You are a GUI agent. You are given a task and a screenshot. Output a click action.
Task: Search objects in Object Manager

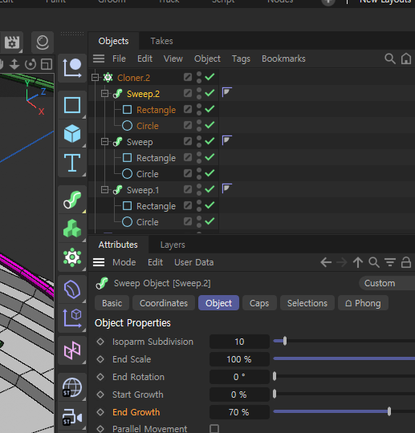point(390,59)
